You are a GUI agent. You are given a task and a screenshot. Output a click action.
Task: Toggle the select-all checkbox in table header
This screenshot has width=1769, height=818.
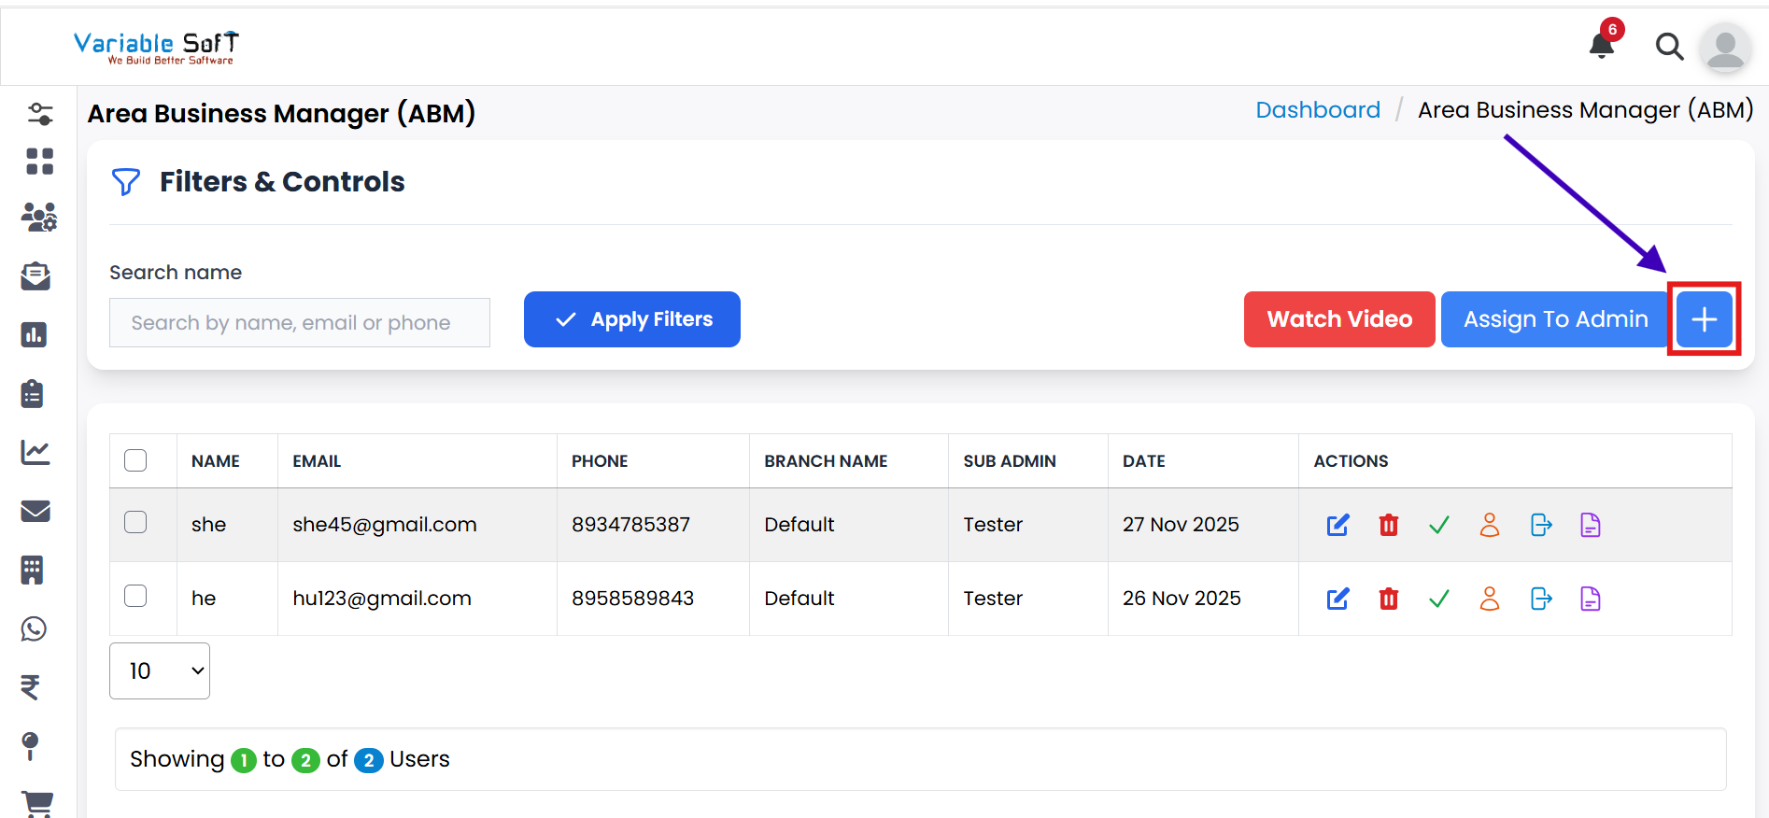[x=135, y=460]
